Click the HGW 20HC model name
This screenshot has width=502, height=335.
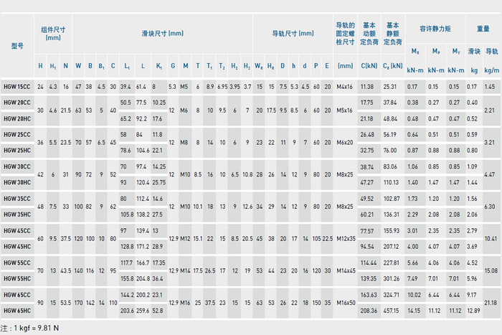pos(17,118)
